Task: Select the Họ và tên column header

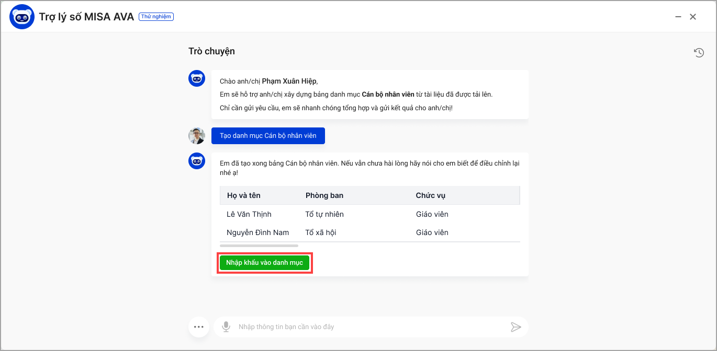Action: (244, 195)
